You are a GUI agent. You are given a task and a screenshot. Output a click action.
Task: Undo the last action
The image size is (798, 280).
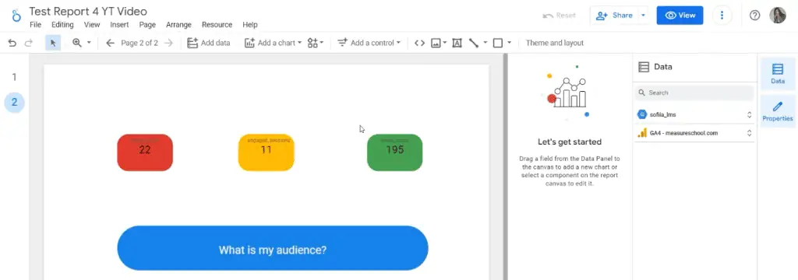[12, 44]
